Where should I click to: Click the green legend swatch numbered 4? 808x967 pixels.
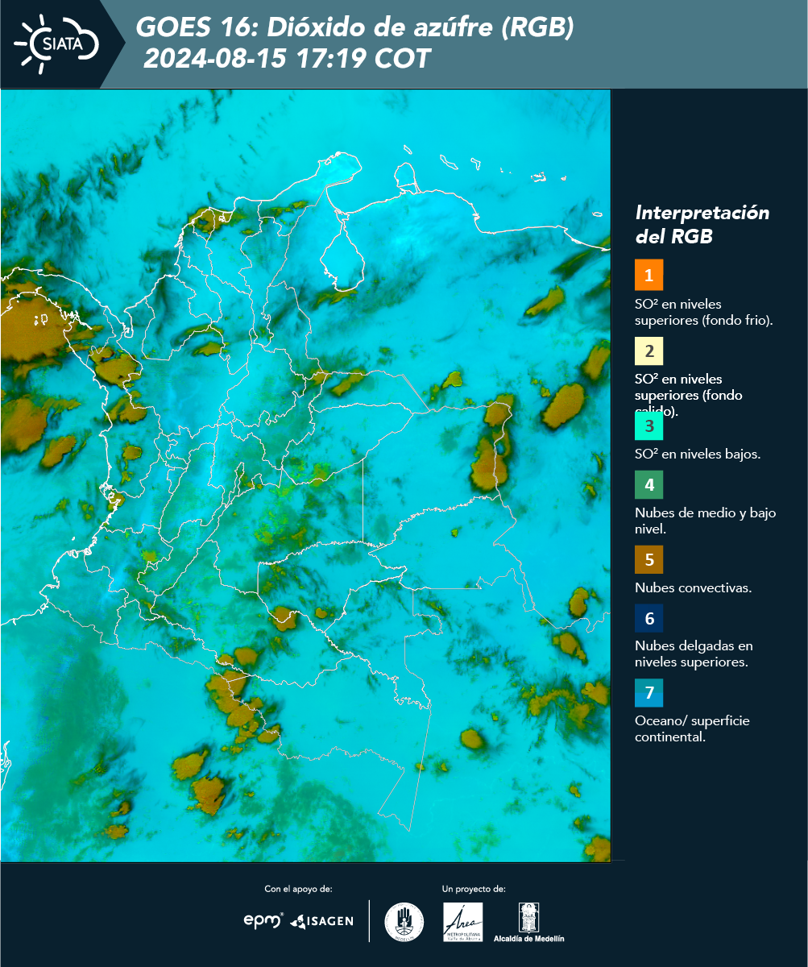coord(648,485)
